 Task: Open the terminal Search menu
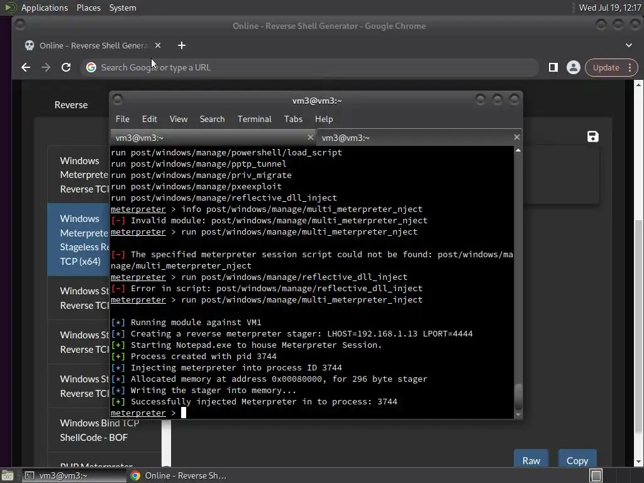pos(213,119)
